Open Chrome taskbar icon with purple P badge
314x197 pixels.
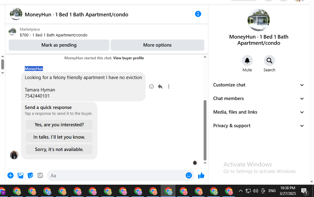coord(2,191)
